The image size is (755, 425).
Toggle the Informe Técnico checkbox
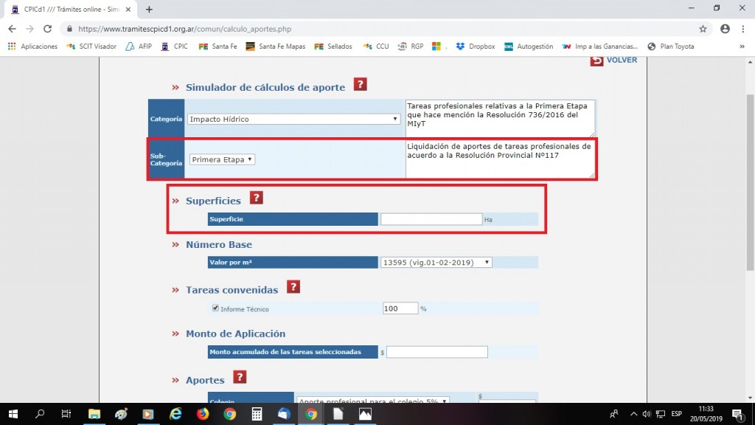(215, 308)
